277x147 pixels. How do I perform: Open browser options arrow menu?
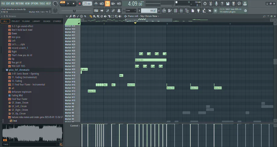point(2,16)
